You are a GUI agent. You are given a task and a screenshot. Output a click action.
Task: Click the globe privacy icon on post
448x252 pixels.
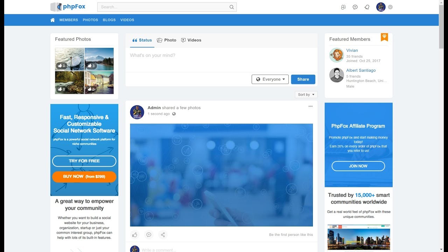[x=174, y=114]
